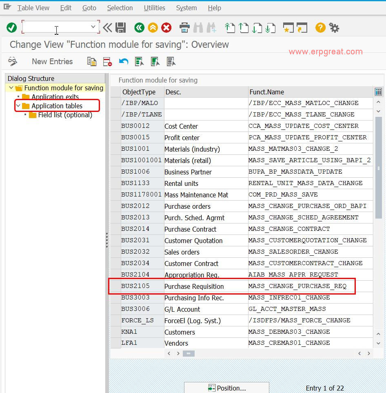Image resolution: width=386 pixels, height=393 pixels.
Task: Click the Delete entry icon
Action: click(107, 61)
